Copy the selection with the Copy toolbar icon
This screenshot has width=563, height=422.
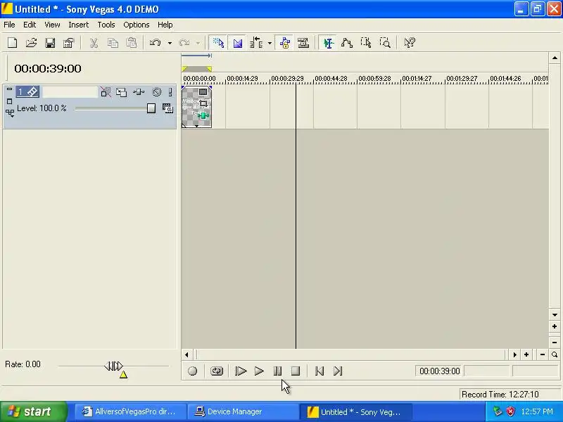point(113,43)
